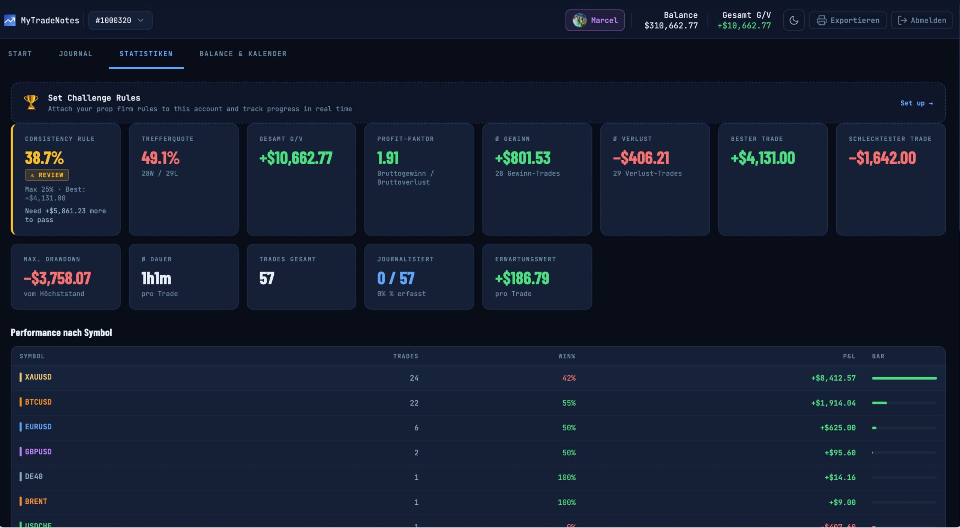The image size is (960, 528).
Task: Open the Balance & Kalender tab
Action: [243, 54]
